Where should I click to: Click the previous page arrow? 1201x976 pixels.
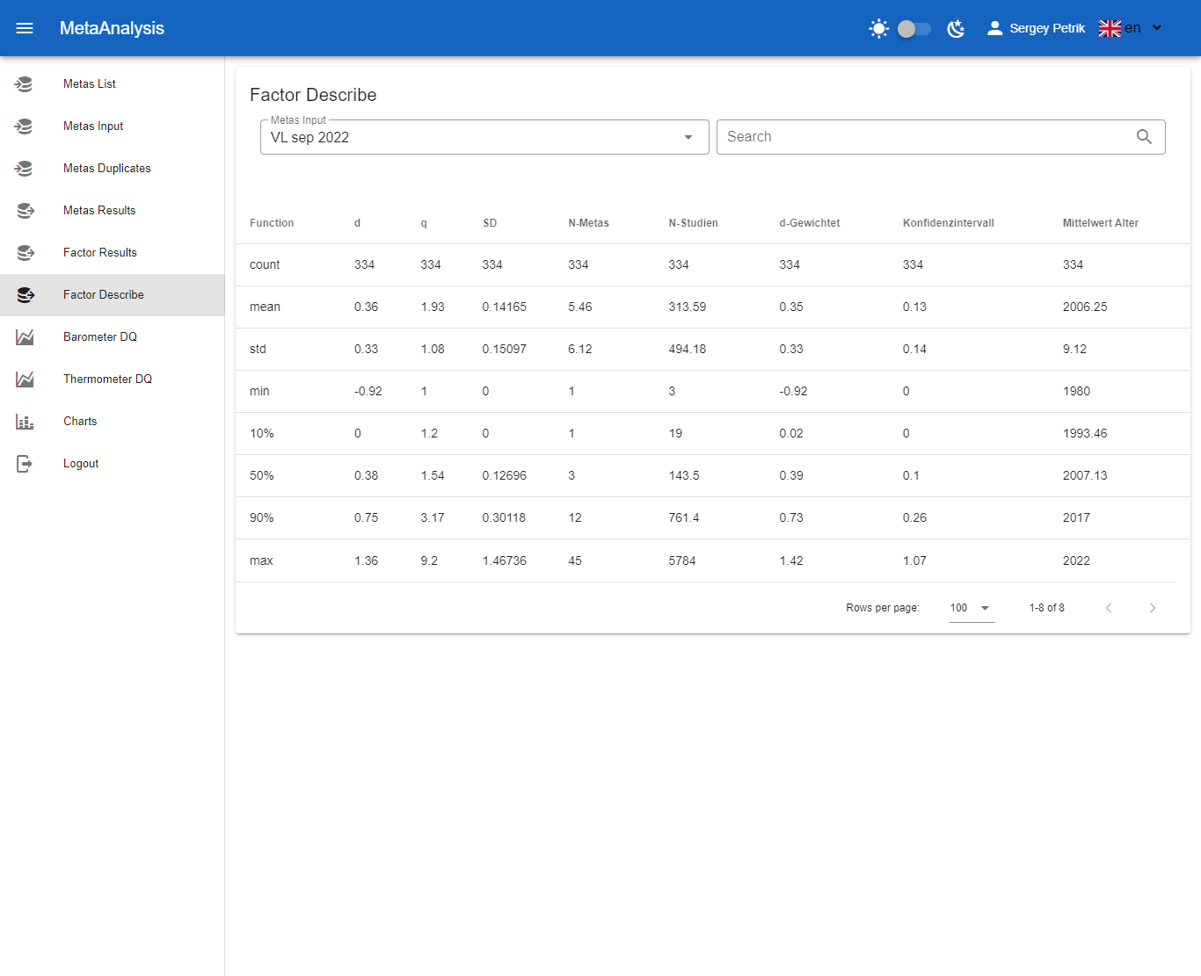(1109, 608)
